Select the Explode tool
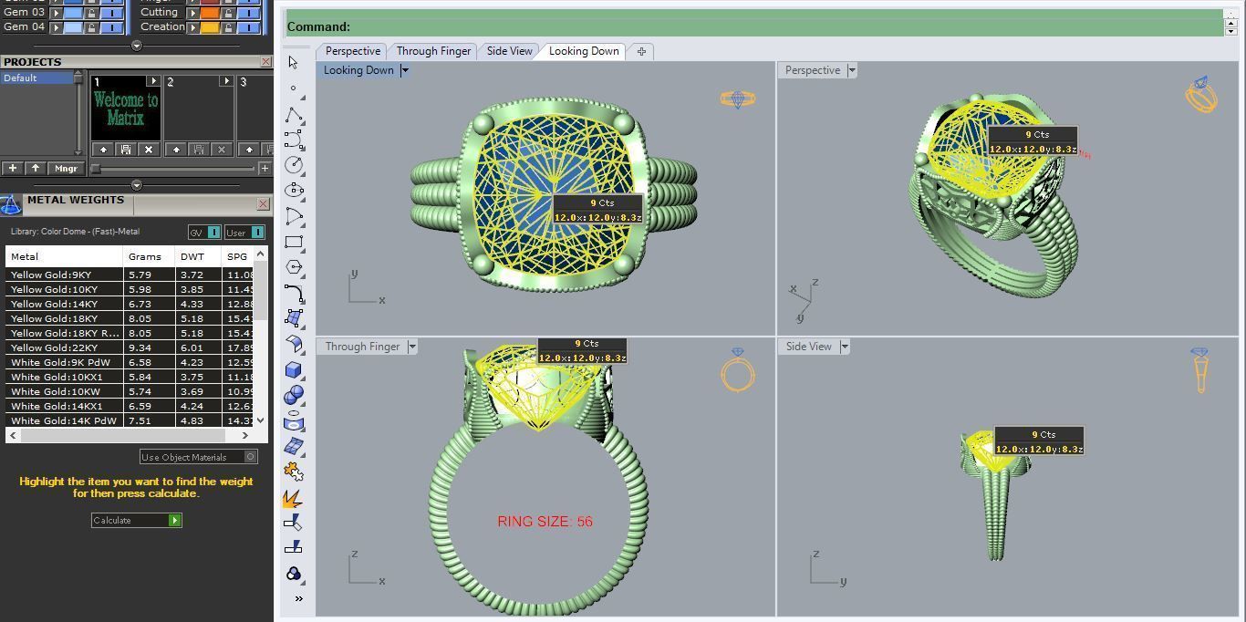The height and width of the screenshot is (622, 1246). click(x=293, y=498)
